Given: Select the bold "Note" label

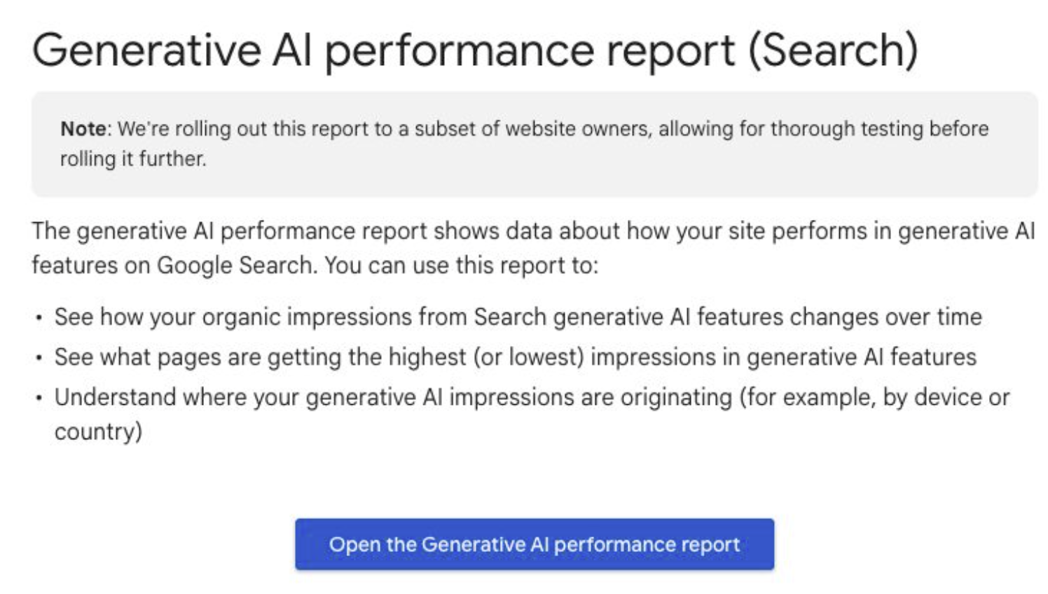Looking at the screenshot, I should 83,129.
